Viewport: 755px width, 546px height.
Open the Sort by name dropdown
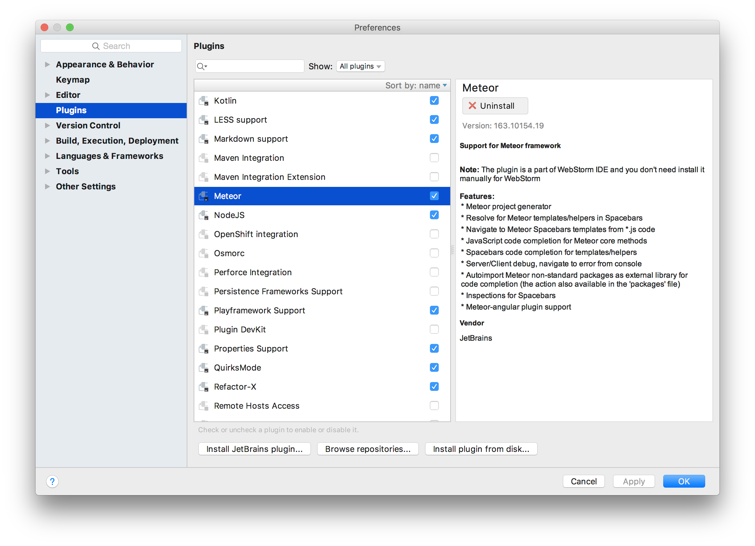(x=416, y=85)
